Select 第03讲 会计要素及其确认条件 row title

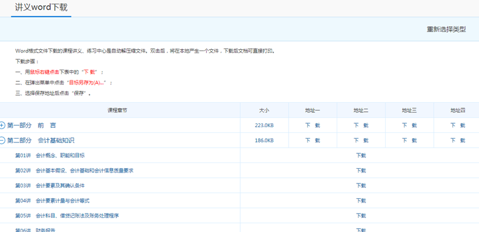pos(50,185)
